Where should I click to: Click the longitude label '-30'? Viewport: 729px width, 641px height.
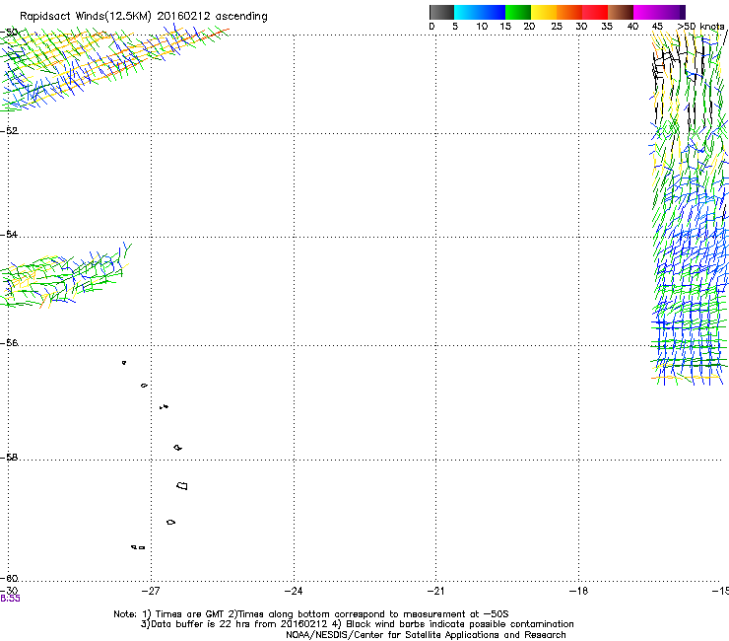coord(9,591)
